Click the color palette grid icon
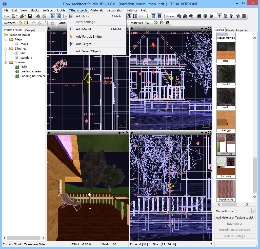This screenshot has height=249, width=260. coord(44,16)
